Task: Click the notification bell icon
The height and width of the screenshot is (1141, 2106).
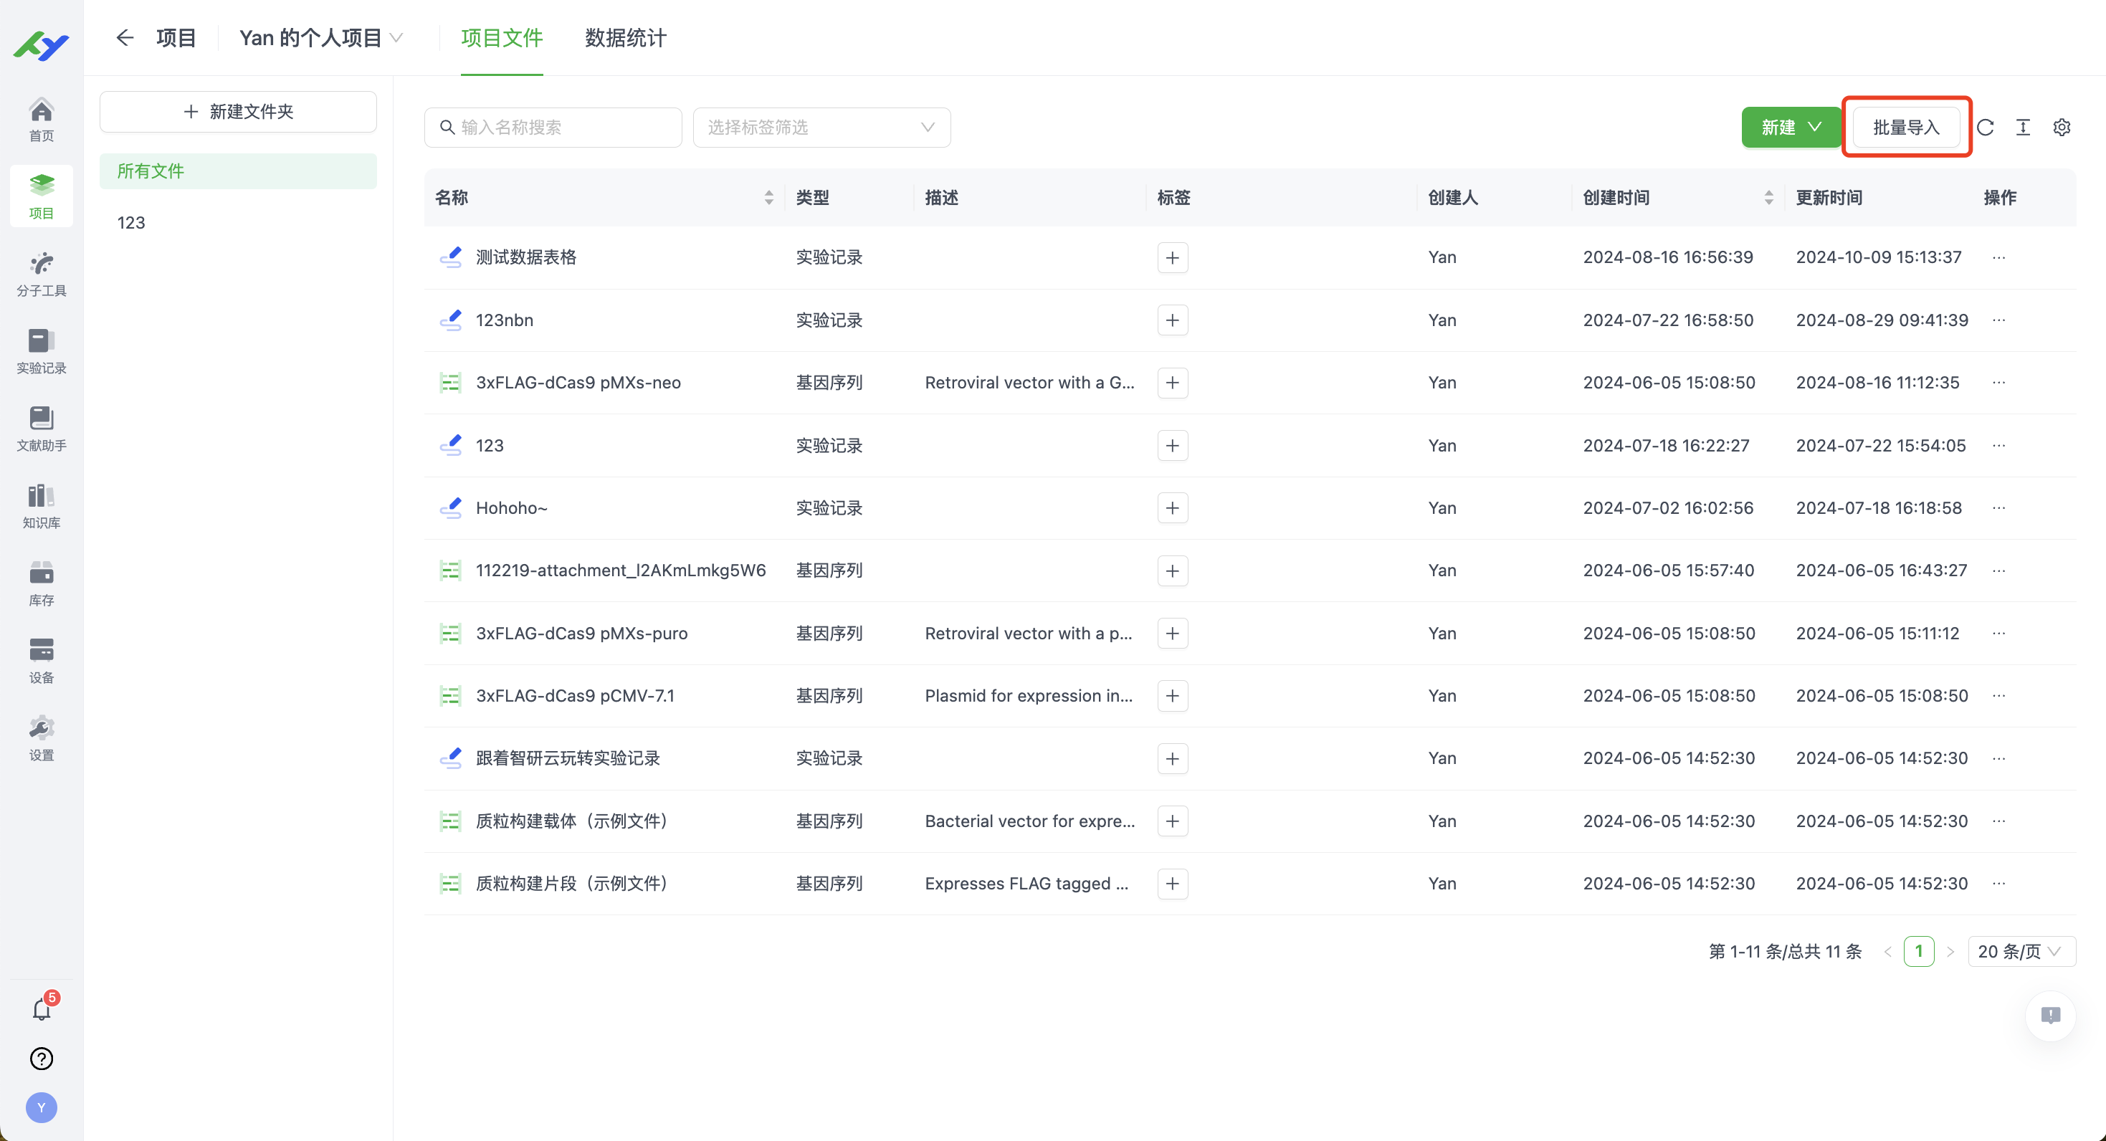Action: pos(41,1009)
